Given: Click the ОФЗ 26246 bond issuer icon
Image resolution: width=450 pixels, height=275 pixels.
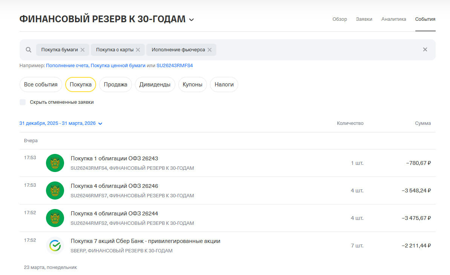Looking at the screenshot, I should point(55,191).
